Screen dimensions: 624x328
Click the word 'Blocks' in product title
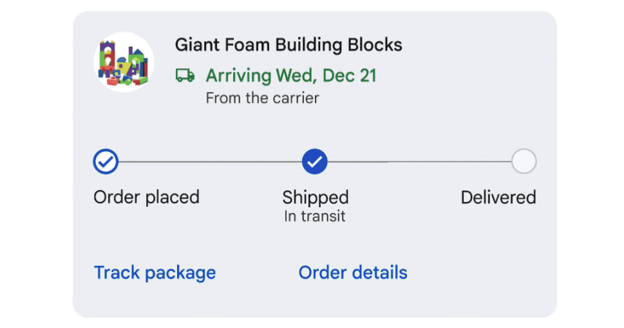375,44
